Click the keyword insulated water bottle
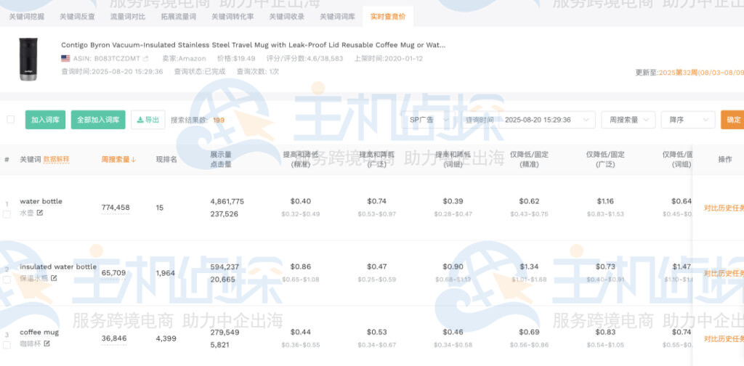Screen dimensions: 744x366 click(58, 267)
